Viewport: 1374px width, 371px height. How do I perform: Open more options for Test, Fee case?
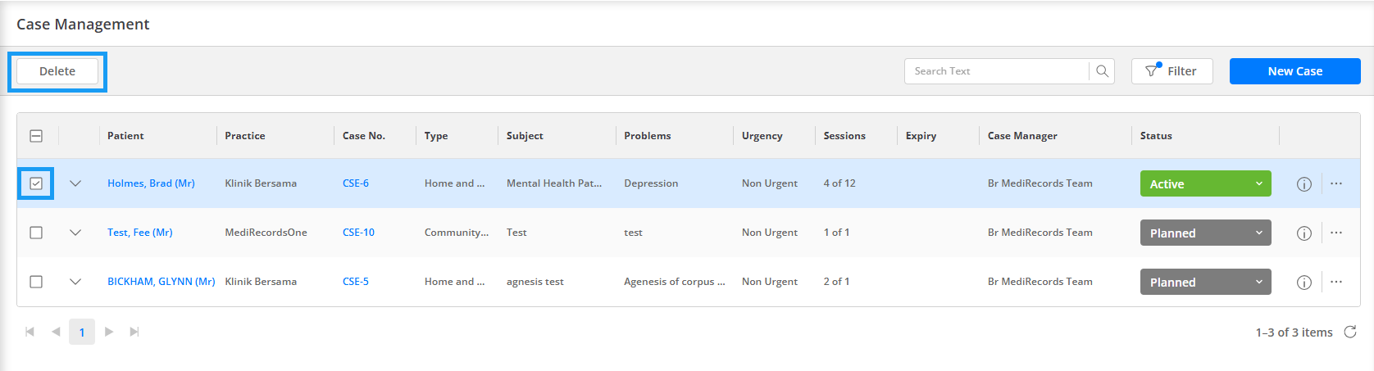[x=1336, y=233]
